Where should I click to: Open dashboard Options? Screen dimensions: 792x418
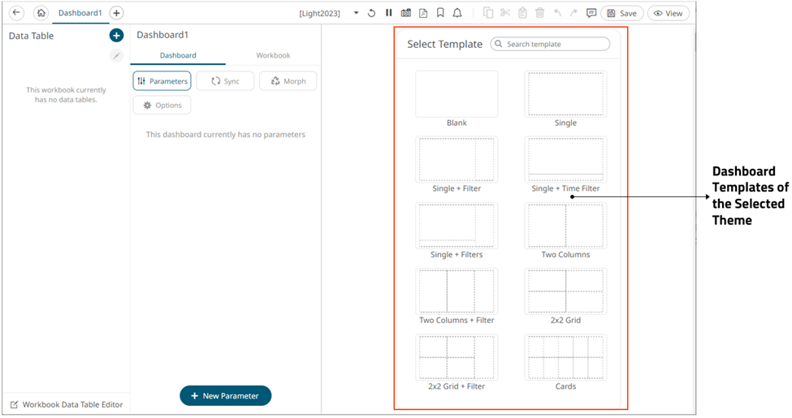click(162, 106)
